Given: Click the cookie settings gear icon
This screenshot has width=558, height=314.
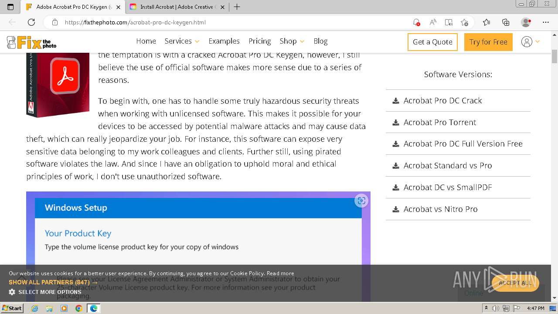Looking at the screenshot, I should coord(12,292).
